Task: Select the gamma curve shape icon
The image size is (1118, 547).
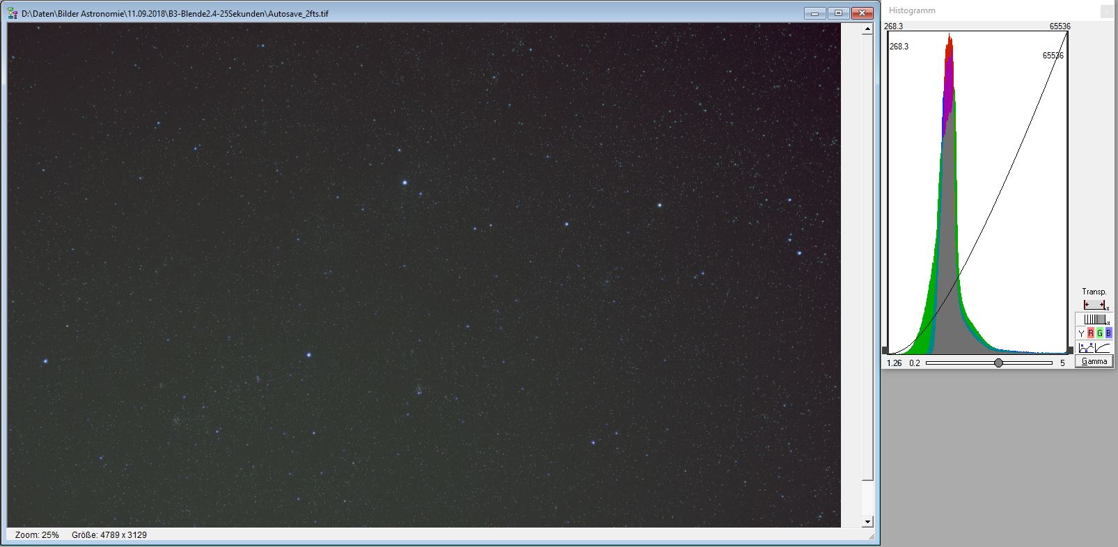Action: [x=1103, y=347]
